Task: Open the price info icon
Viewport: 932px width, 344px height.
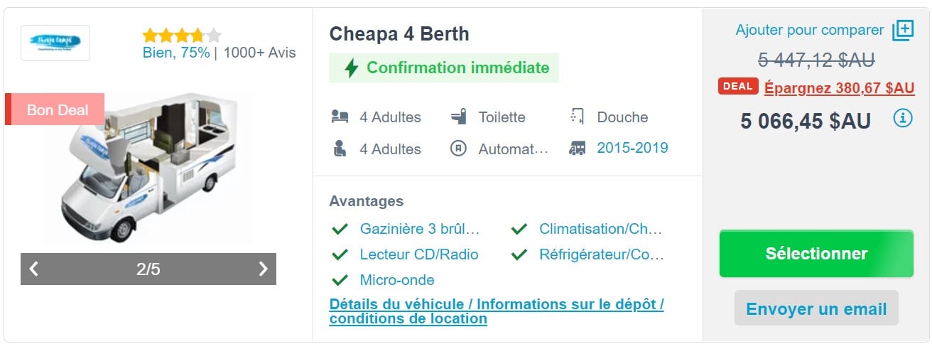Action: 902,118
